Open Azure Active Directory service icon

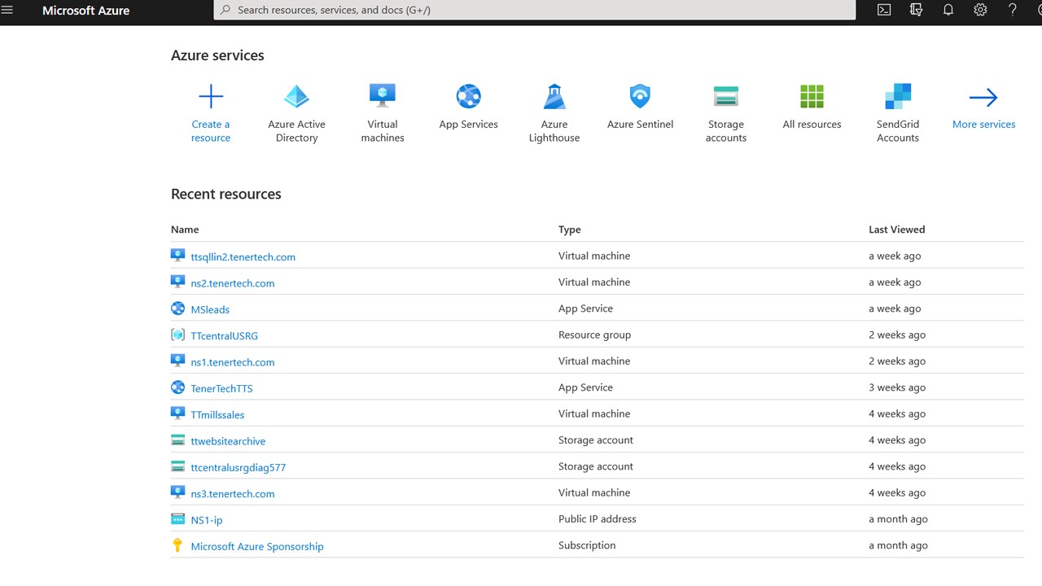tap(296, 96)
